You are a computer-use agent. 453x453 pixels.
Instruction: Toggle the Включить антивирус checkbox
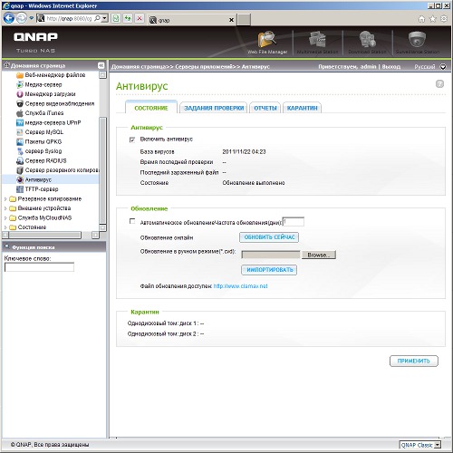point(132,140)
